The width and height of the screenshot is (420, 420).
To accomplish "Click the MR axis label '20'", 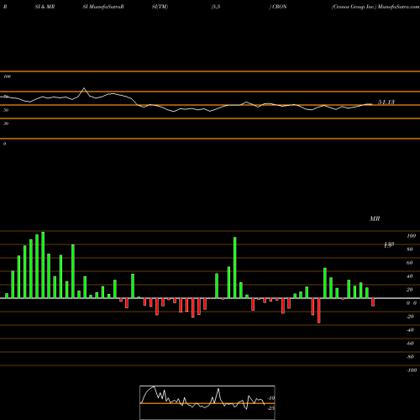I will pyautogui.click(x=410, y=290).
